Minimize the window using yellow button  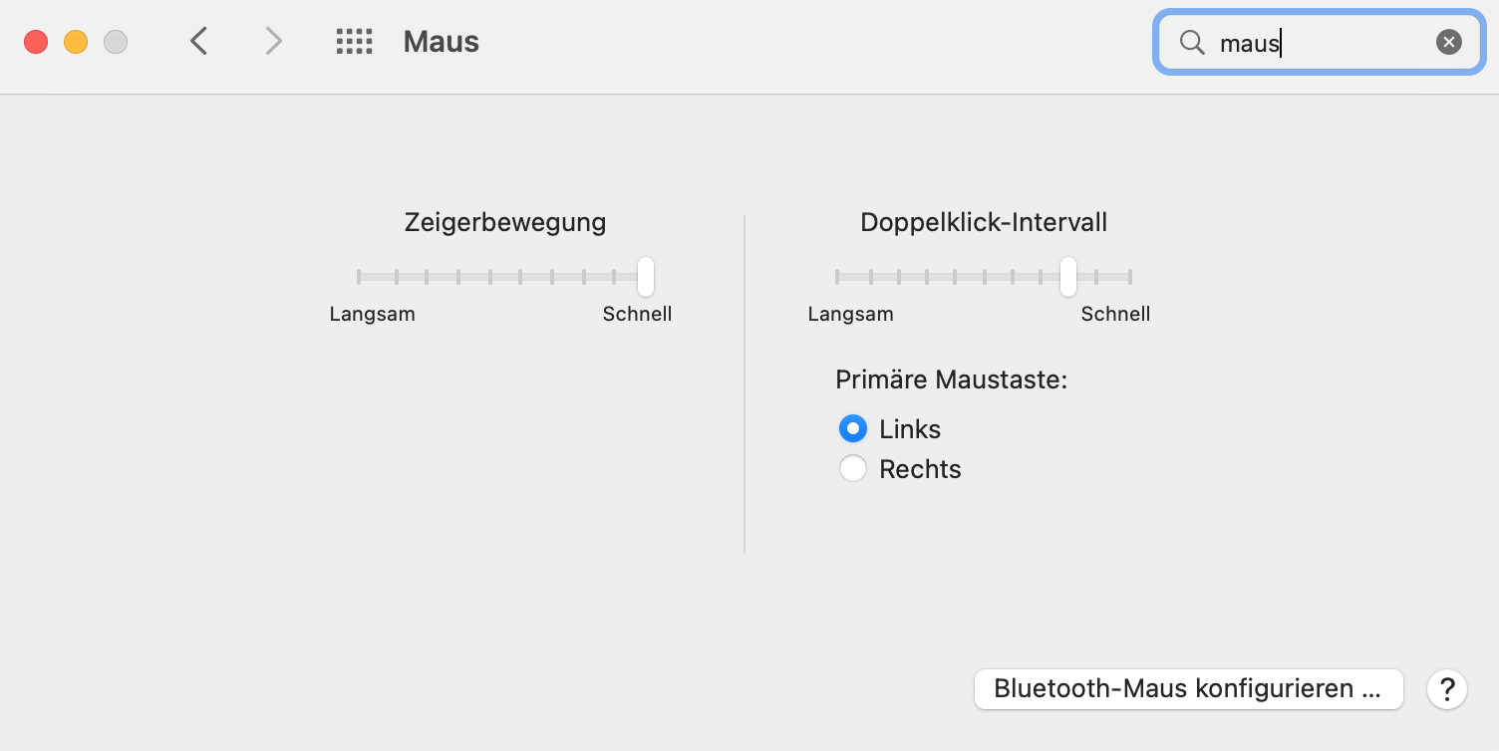(x=76, y=42)
